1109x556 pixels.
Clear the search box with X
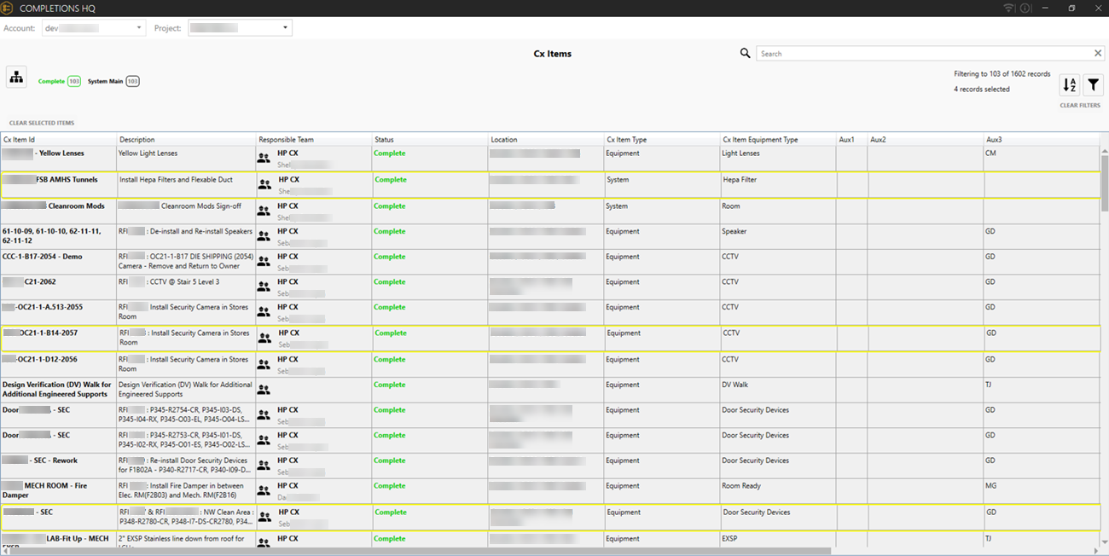[x=1098, y=54]
